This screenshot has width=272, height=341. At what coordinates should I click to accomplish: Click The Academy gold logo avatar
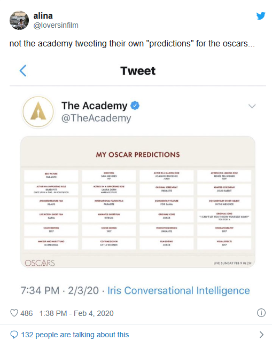(38, 112)
